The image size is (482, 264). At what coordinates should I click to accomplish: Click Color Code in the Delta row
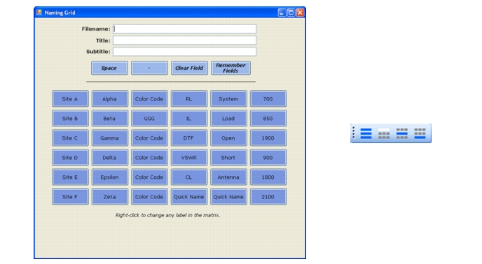149,158
